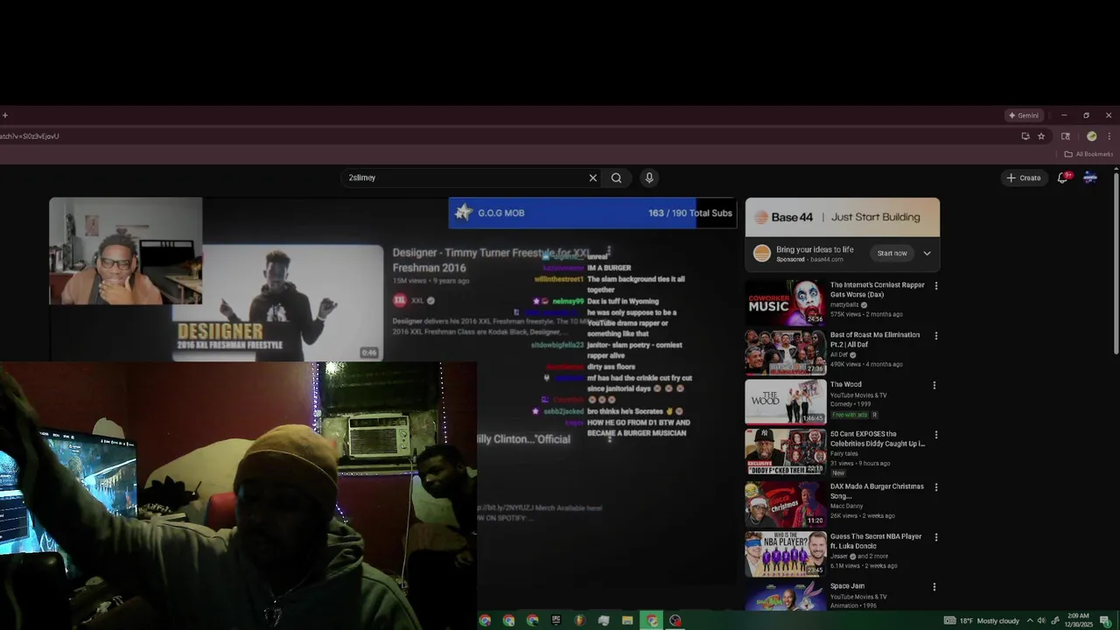Open the Base 44 banner ad
The image size is (1120, 630).
pos(842,217)
